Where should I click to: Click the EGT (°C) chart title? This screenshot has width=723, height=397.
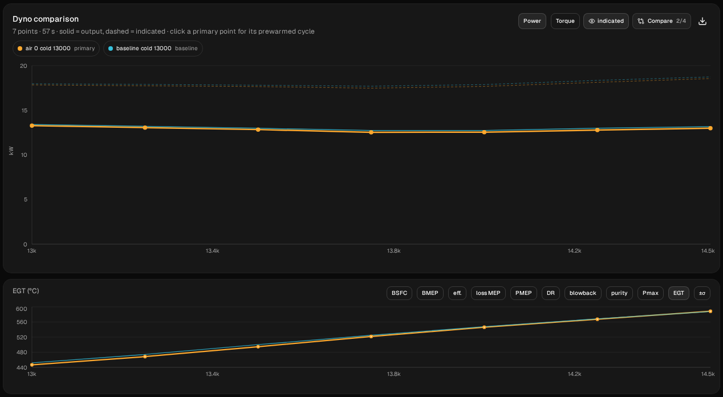pos(26,291)
